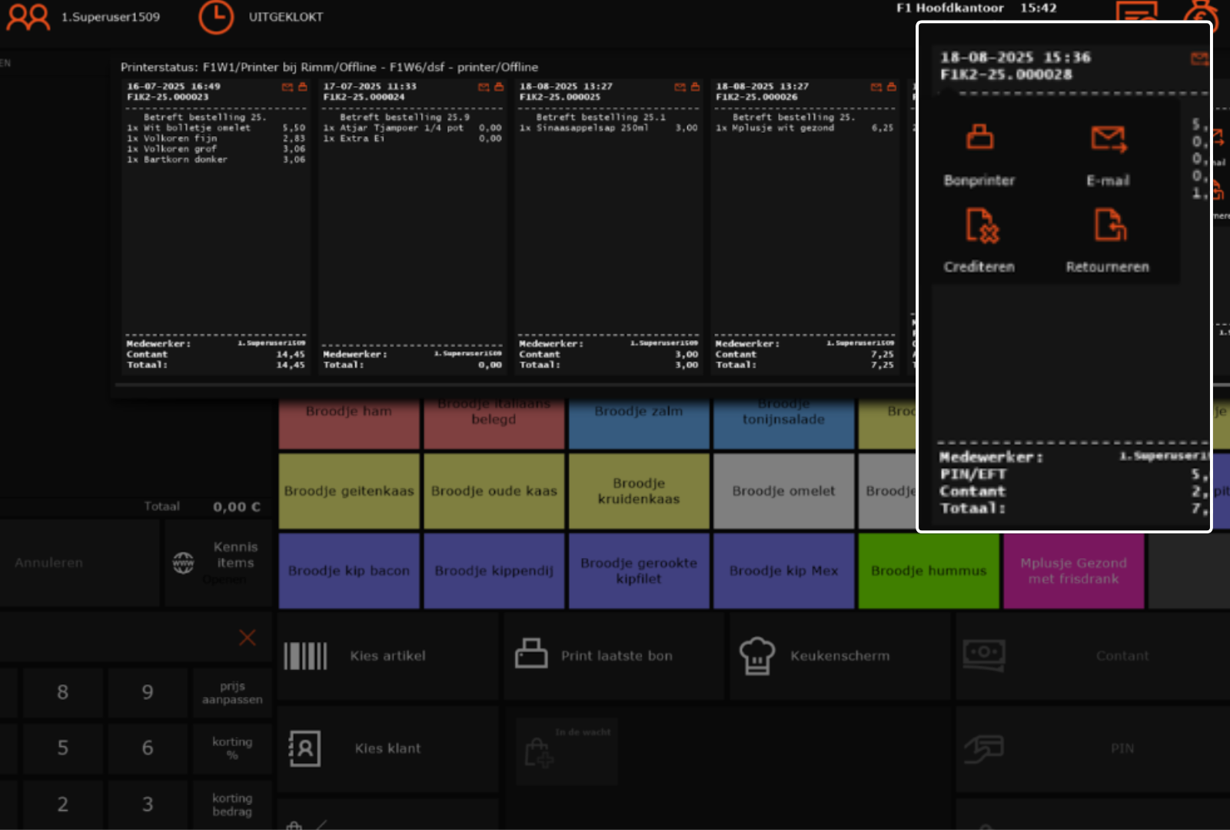Select Broodje hummus product tile
The image size is (1230, 830).
click(x=928, y=571)
